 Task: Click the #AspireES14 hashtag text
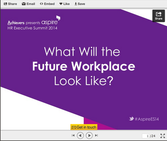(x=147, y=119)
